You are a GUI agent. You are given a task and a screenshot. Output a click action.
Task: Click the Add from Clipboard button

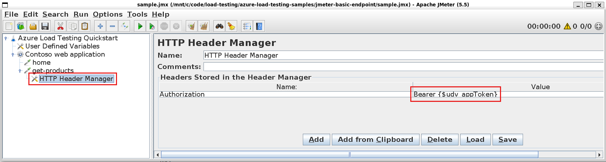375,140
